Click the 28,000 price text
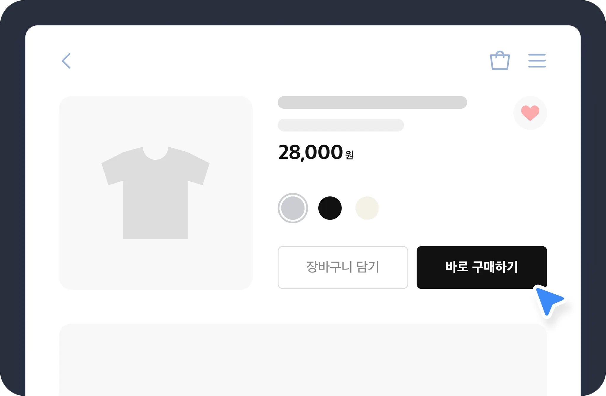This screenshot has width=606, height=396. pos(310,152)
